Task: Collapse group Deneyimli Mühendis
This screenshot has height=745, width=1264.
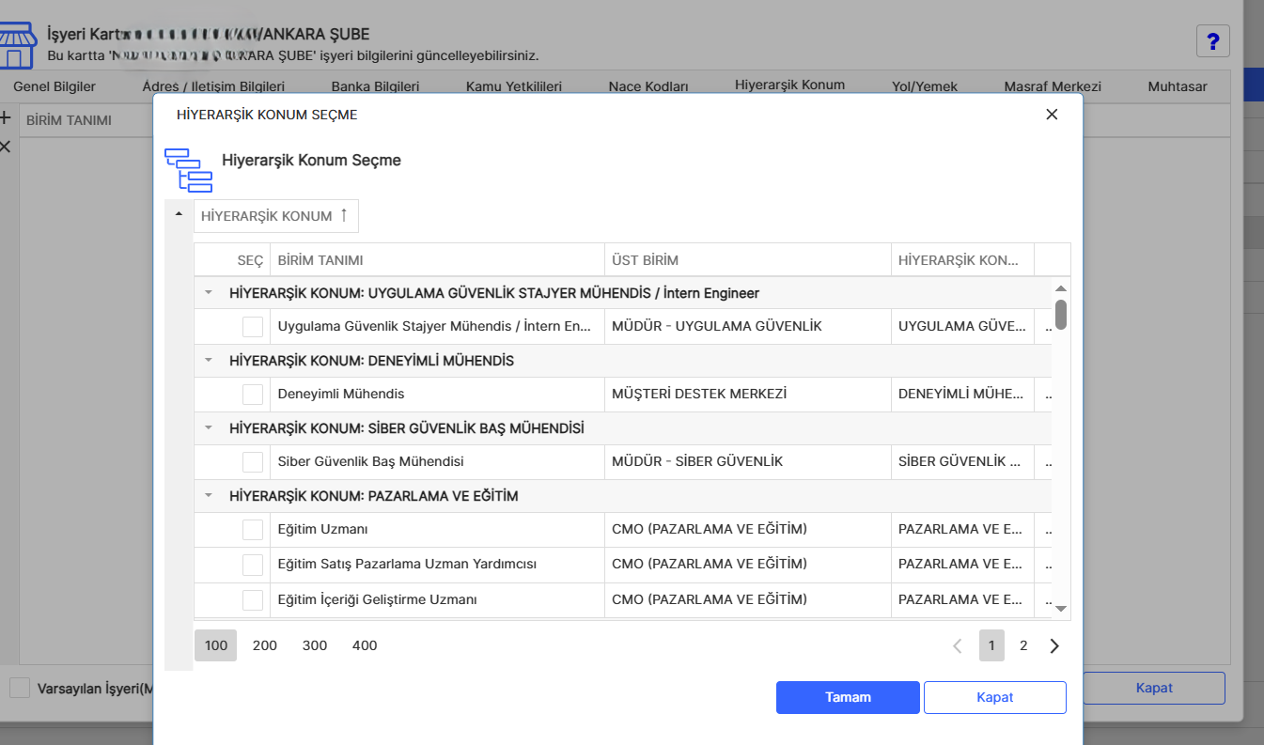Action: pyautogui.click(x=209, y=361)
